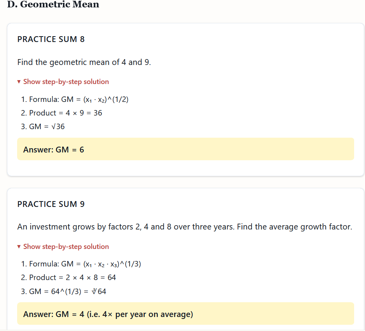Collapse Practice Sum 9 solution via triangle
Viewport: 365px width, 331px height.
(x=19, y=247)
